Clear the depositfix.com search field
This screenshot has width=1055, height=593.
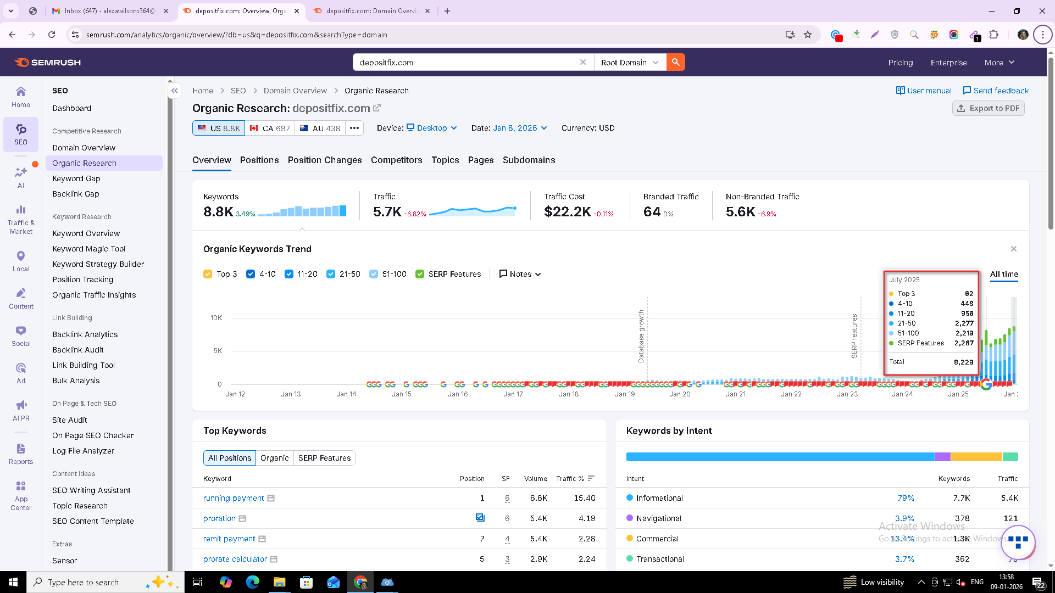click(582, 62)
